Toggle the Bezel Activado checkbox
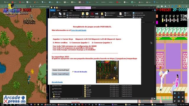 (x=73, y=72)
